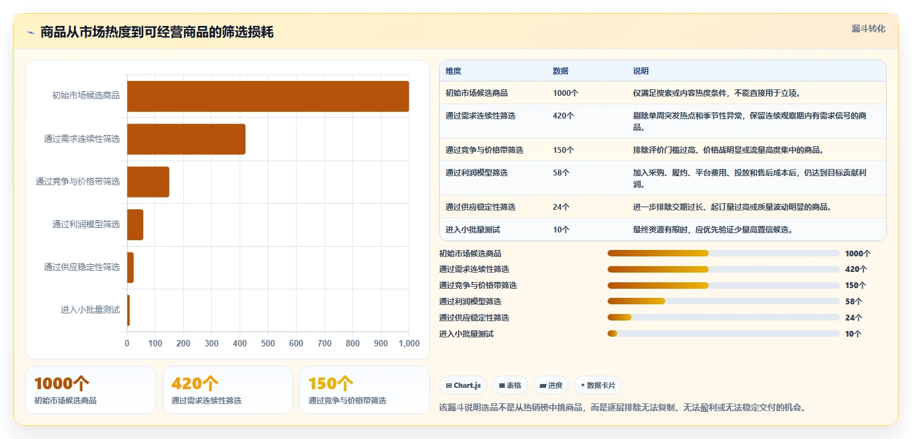Viewport: 912px width, 439px height.
Task: Click the 通过供应稳定性筛选 chart bar
Action: coord(130,267)
